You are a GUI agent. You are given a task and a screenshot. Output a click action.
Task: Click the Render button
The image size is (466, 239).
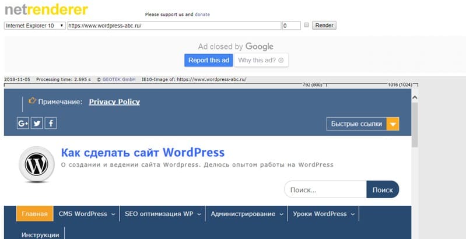point(324,25)
